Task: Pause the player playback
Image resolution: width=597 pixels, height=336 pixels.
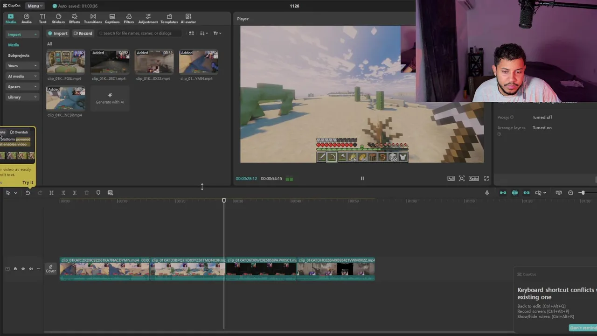Action: click(x=362, y=178)
